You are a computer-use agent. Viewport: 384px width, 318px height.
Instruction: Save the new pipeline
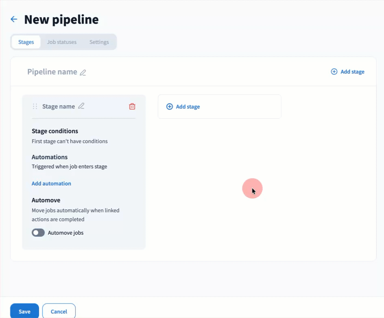[x=24, y=311]
